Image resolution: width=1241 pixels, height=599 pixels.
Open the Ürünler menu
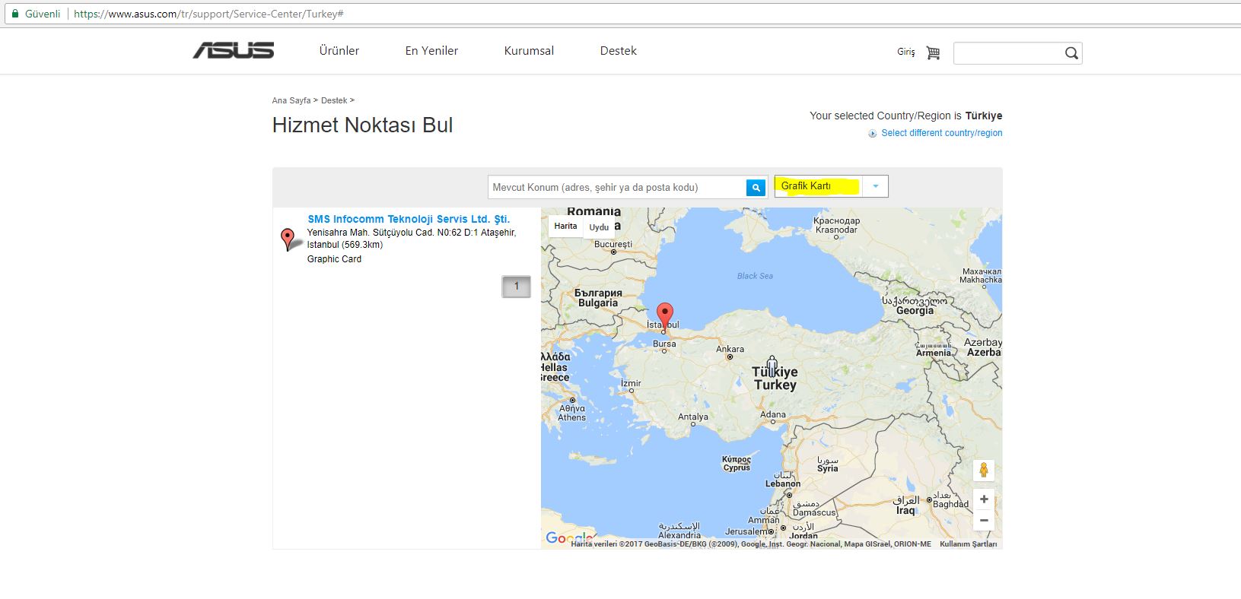339,51
